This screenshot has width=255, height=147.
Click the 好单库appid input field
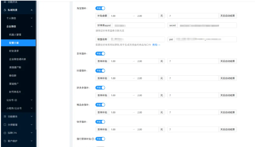point(138,25)
